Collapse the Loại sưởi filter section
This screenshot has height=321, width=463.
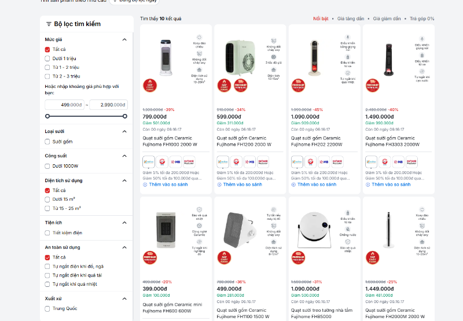(124, 132)
